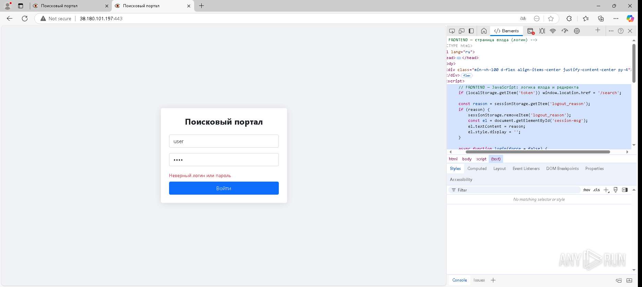Focus the password field
Screen dimensions: 642x287
(x=224, y=160)
